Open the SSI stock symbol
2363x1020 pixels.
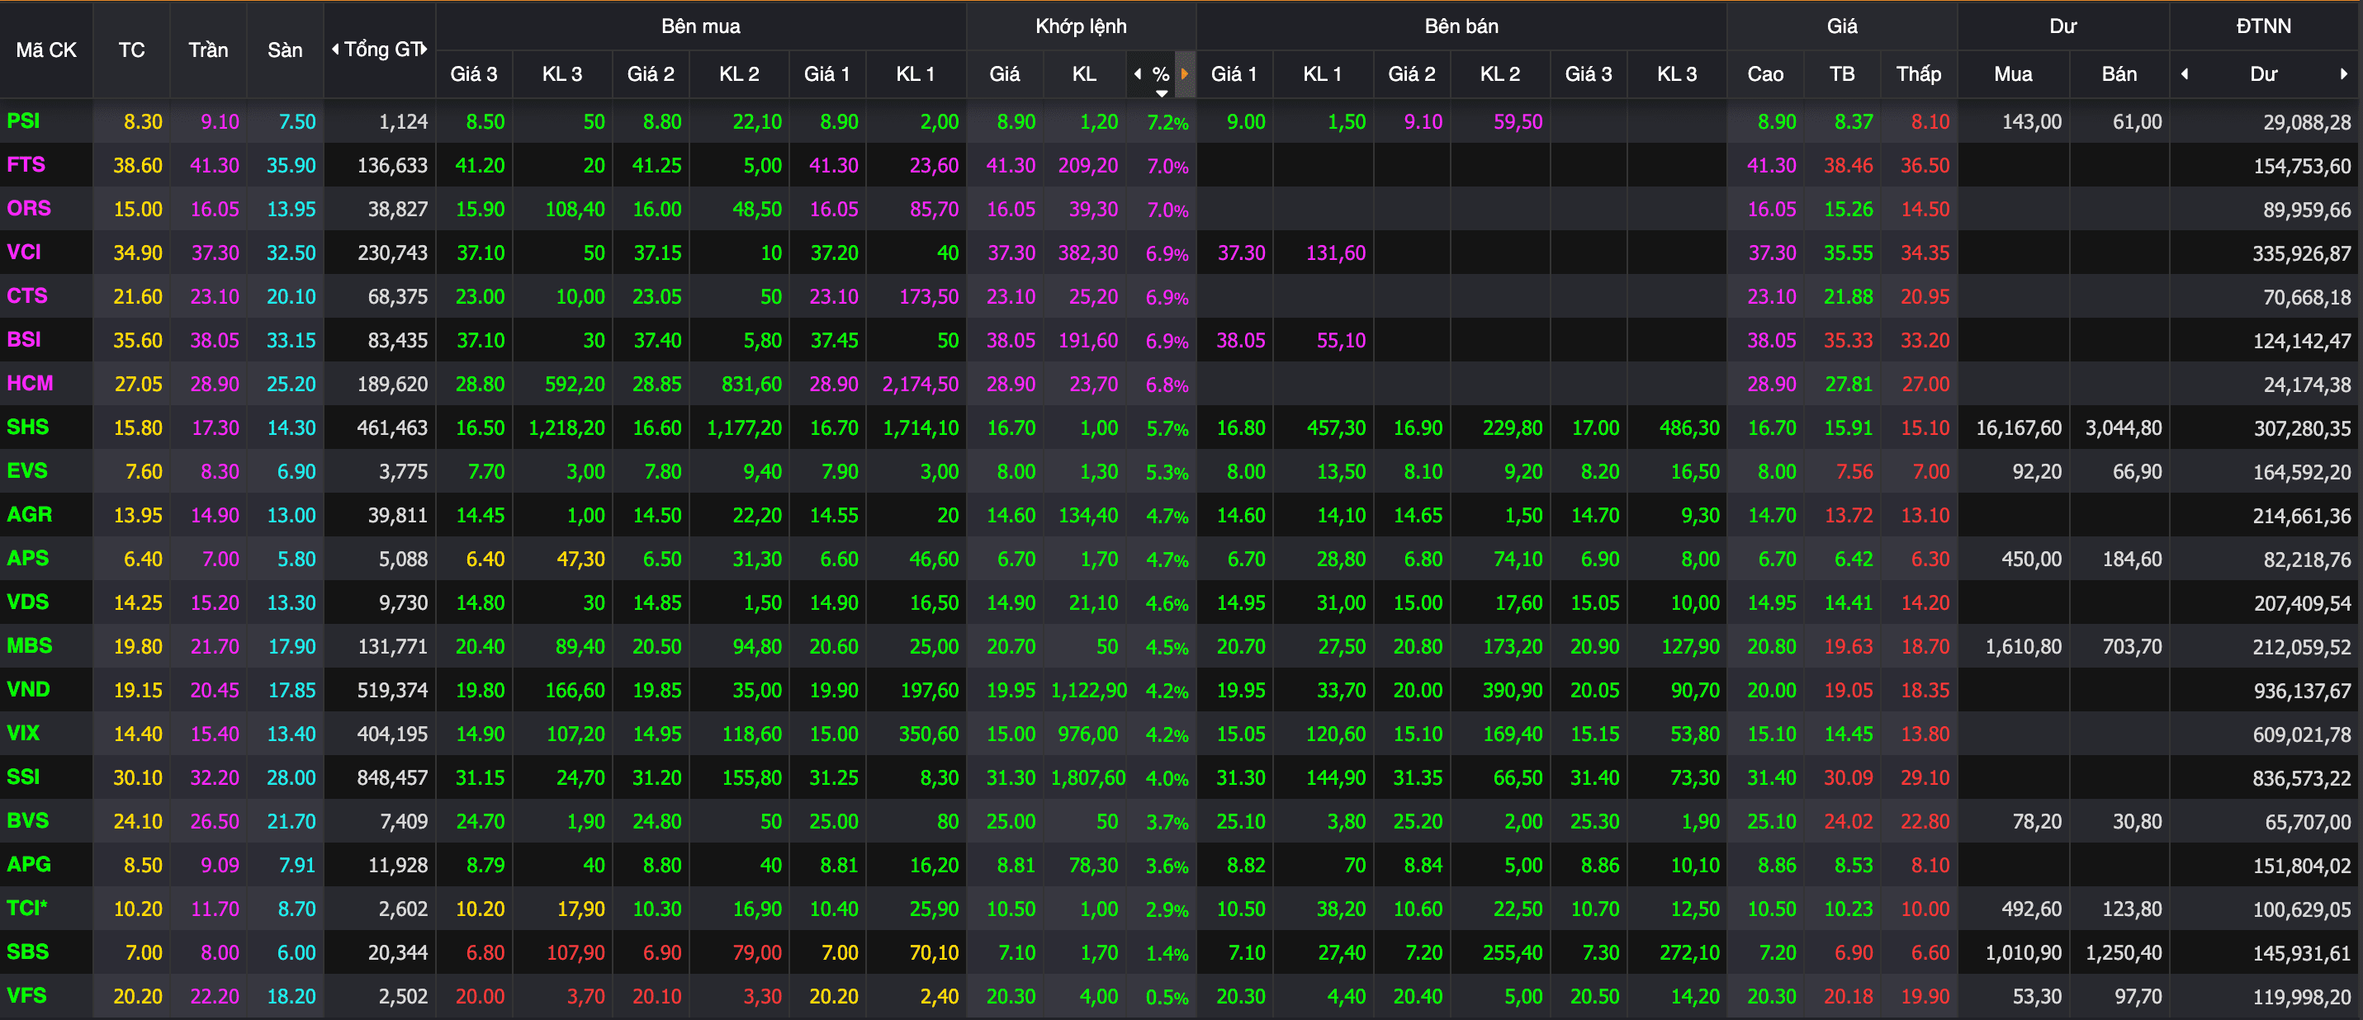[x=23, y=777]
